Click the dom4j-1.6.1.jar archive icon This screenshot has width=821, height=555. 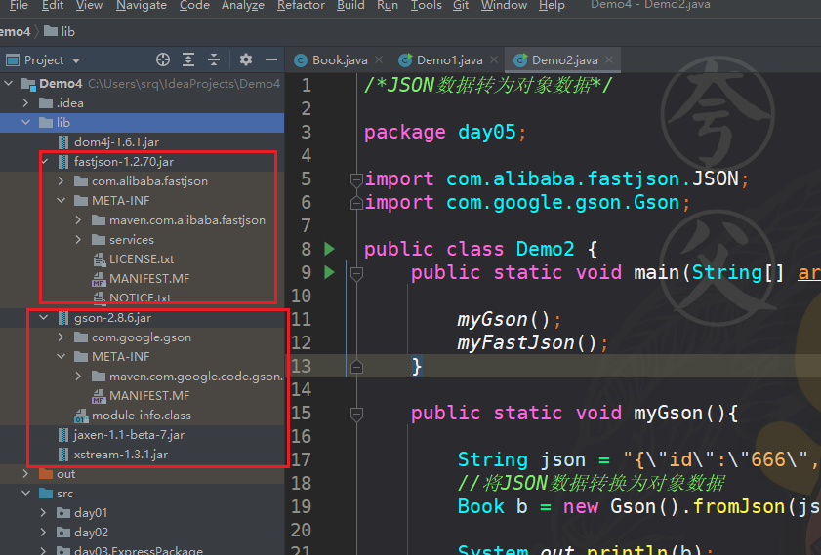pos(63,142)
